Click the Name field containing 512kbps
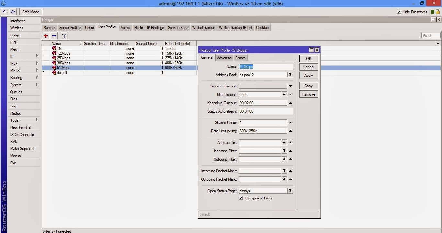This screenshot has height=233, width=442. point(266,66)
